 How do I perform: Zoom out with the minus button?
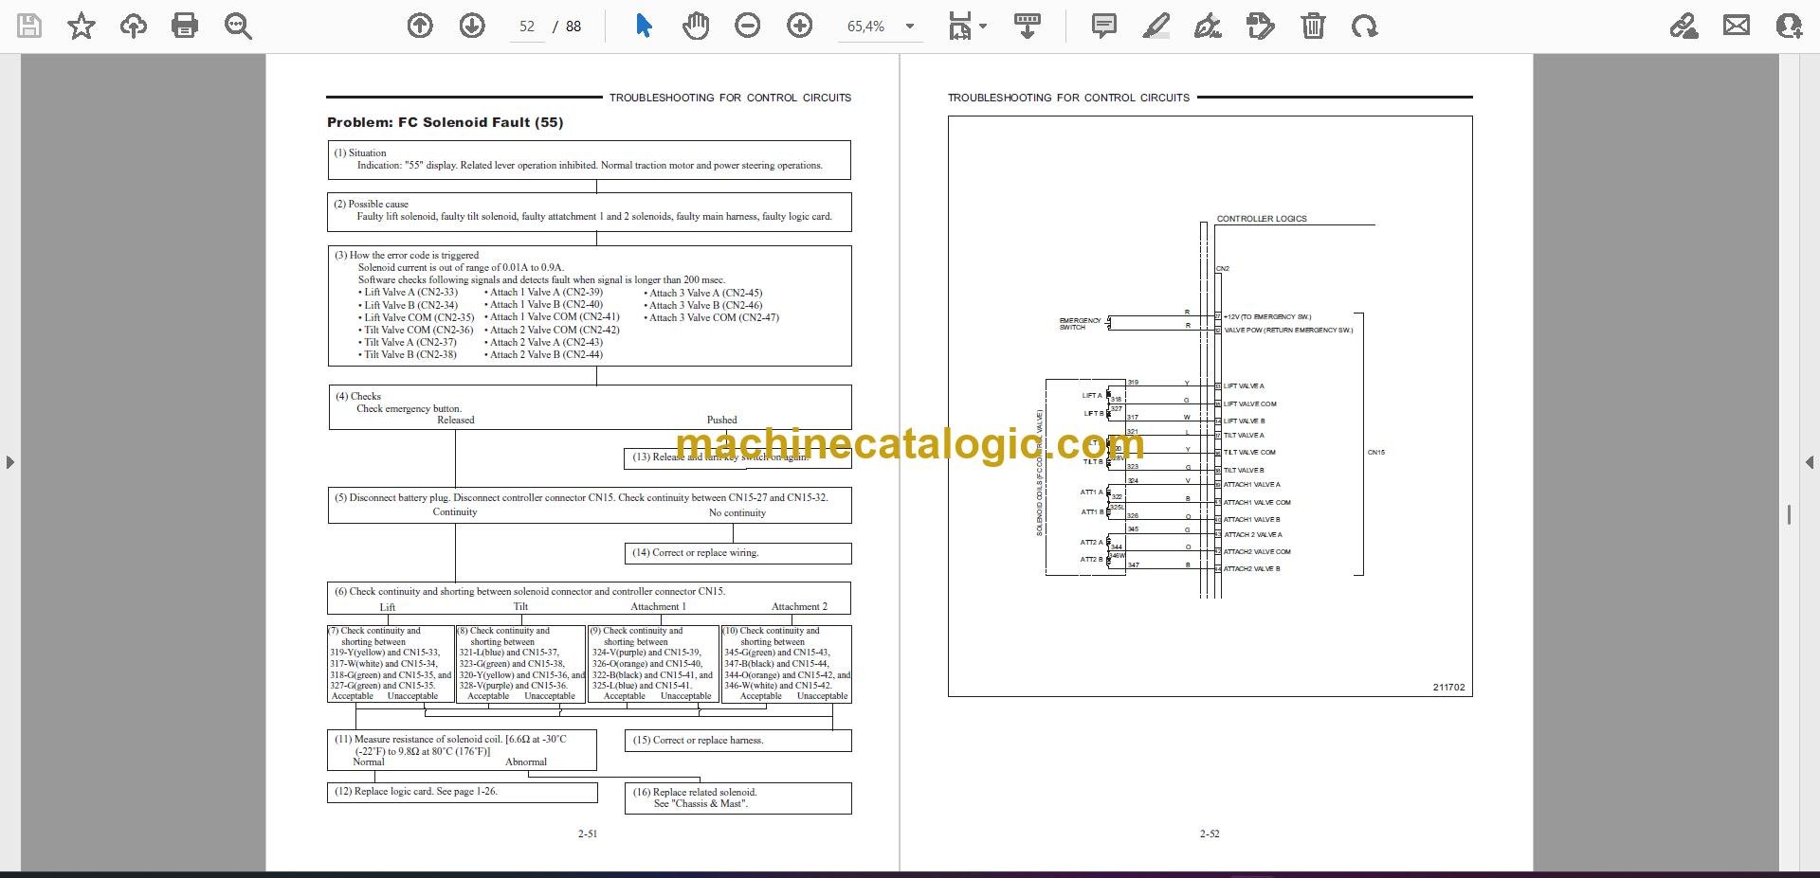tap(748, 26)
